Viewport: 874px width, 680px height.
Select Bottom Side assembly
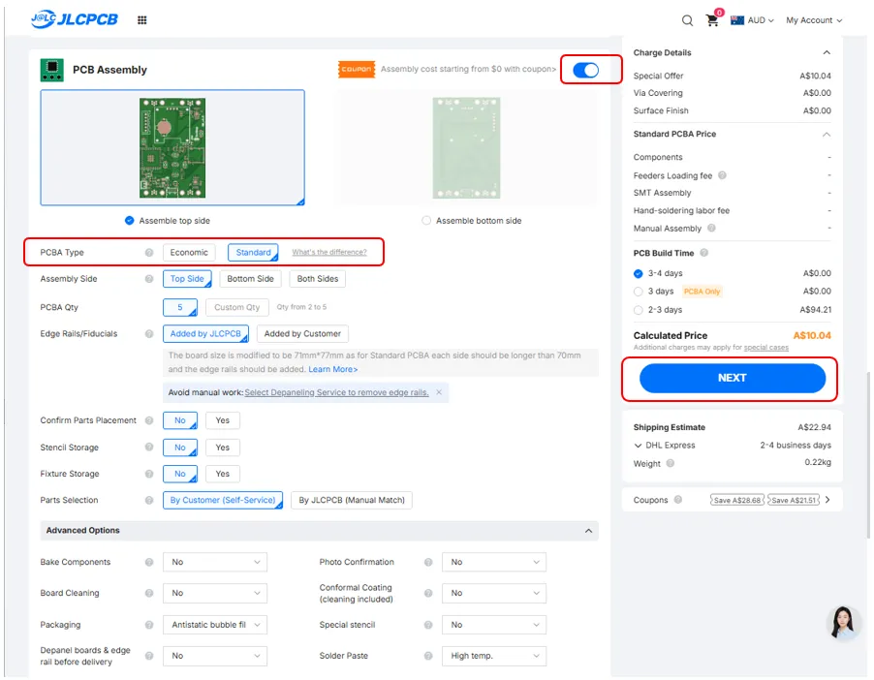(x=250, y=279)
